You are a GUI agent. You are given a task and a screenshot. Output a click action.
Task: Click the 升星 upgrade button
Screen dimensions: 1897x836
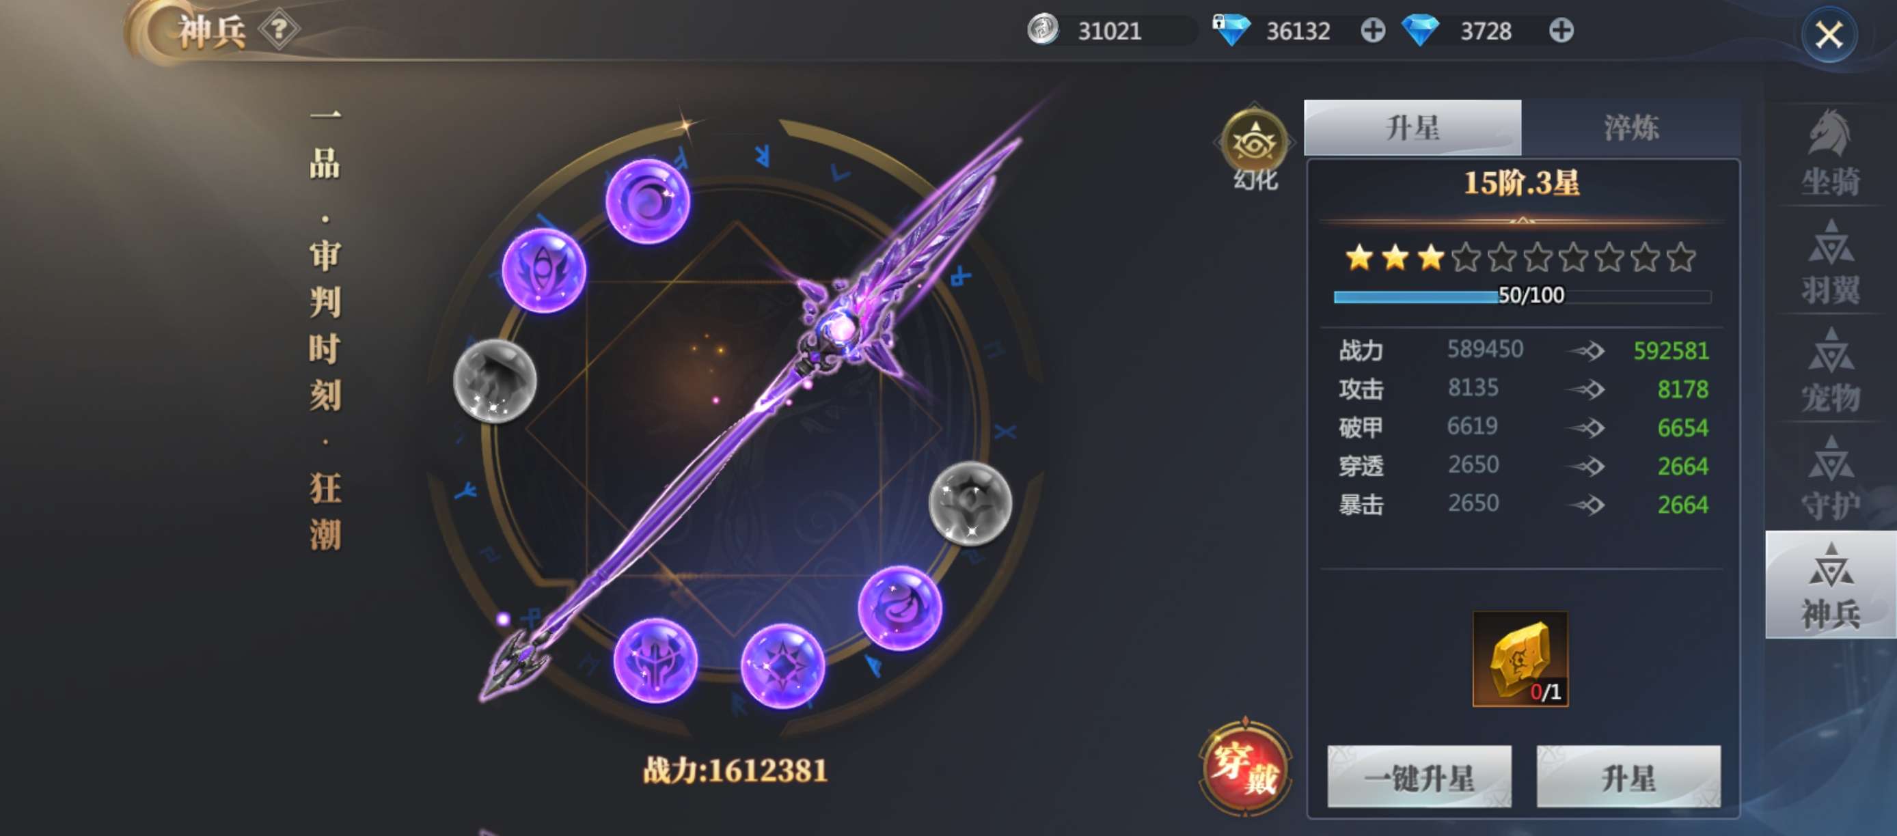pyautogui.click(x=1628, y=777)
